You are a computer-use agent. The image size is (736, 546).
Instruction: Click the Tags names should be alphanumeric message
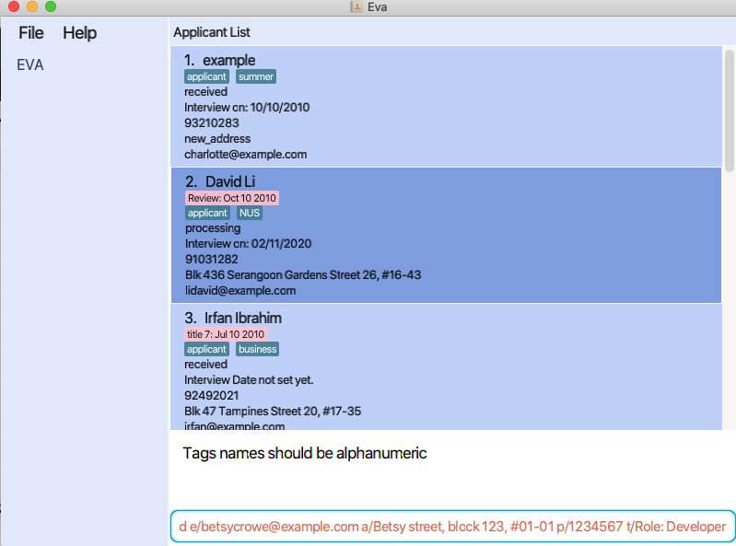305,453
